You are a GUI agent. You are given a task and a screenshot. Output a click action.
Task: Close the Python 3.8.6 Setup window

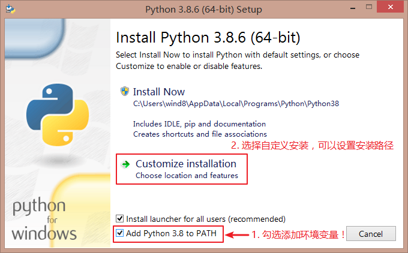(x=391, y=7)
